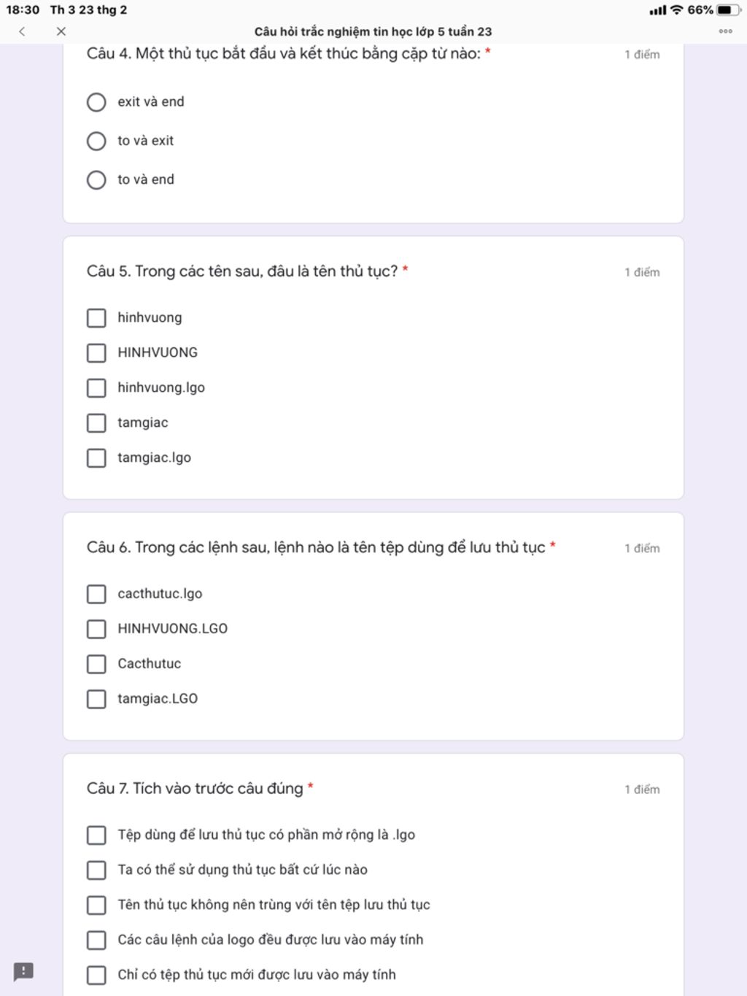Tap the report problem feedback icon
Image resolution: width=747 pixels, height=996 pixels.
(23, 971)
